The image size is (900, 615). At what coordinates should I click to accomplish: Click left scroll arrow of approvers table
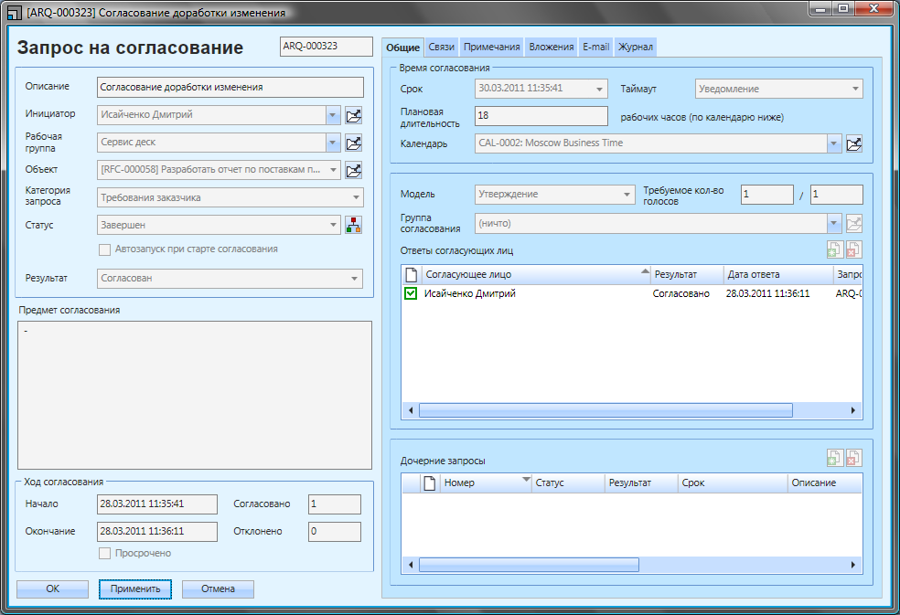(x=411, y=410)
